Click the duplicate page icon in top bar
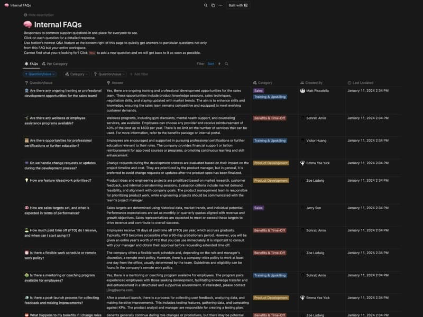This screenshot has width=423, height=317. (x=213, y=5)
